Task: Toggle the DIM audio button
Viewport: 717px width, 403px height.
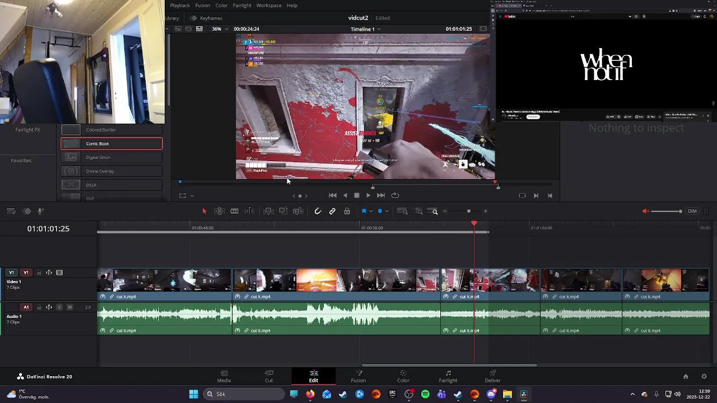Action: 692,211
